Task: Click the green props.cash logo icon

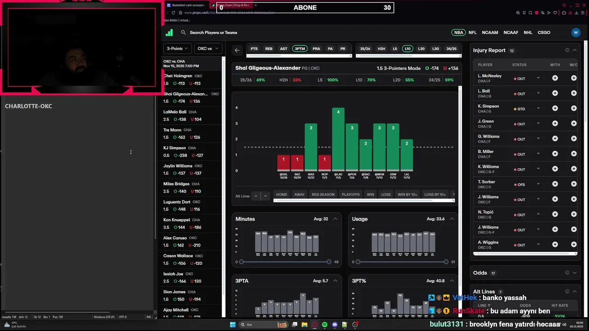Action: tap(169, 33)
